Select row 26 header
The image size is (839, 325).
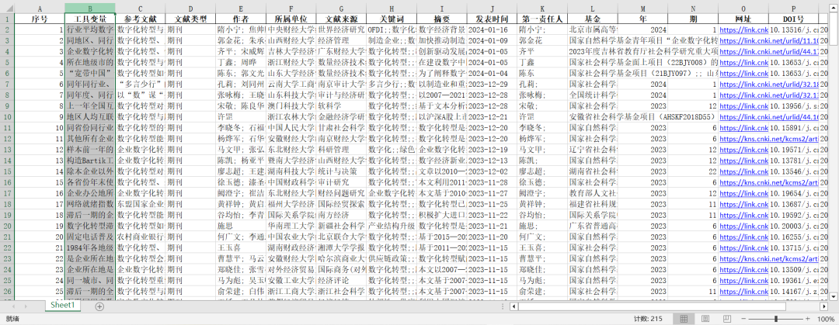click(7, 292)
